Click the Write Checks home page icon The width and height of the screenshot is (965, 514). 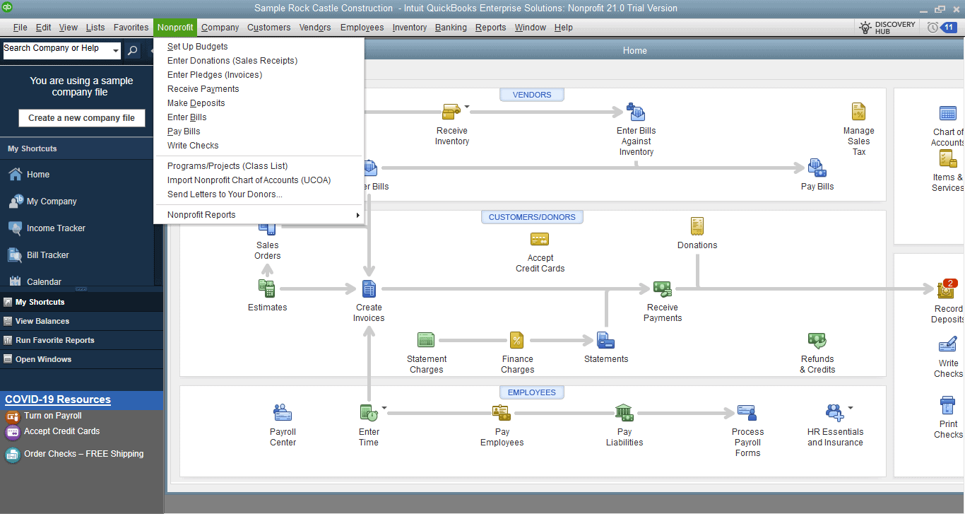point(948,345)
